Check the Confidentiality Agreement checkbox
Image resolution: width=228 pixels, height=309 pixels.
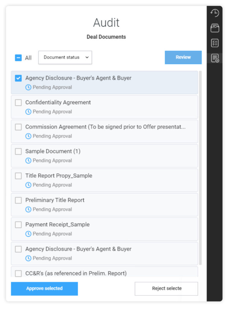pyautogui.click(x=18, y=103)
